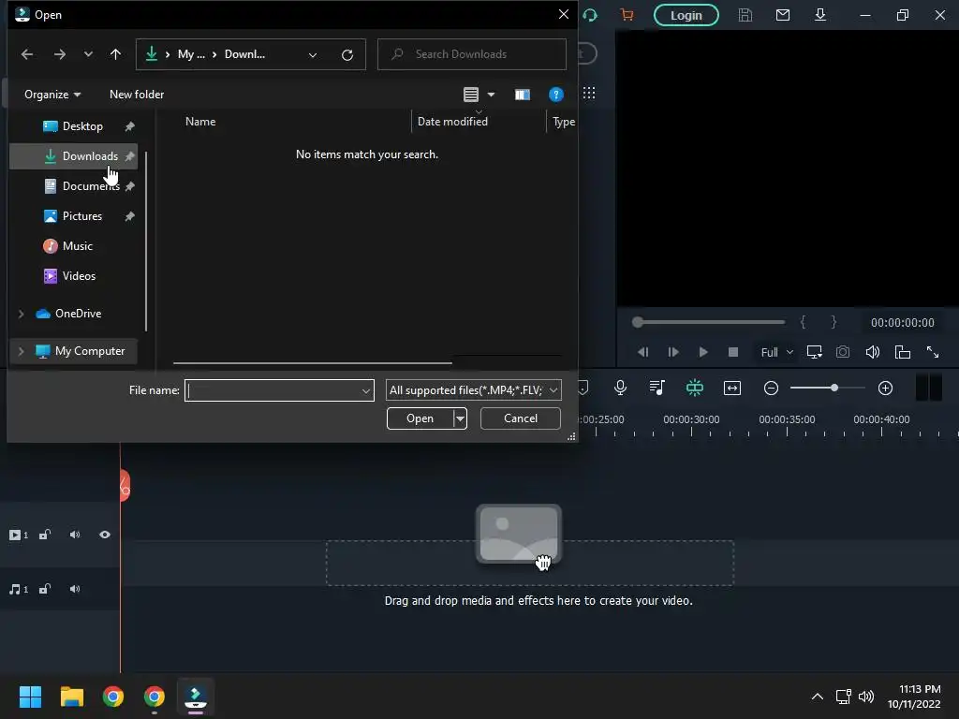The width and height of the screenshot is (959, 719).
Task: Change view layout icon
Action: point(471,95)
